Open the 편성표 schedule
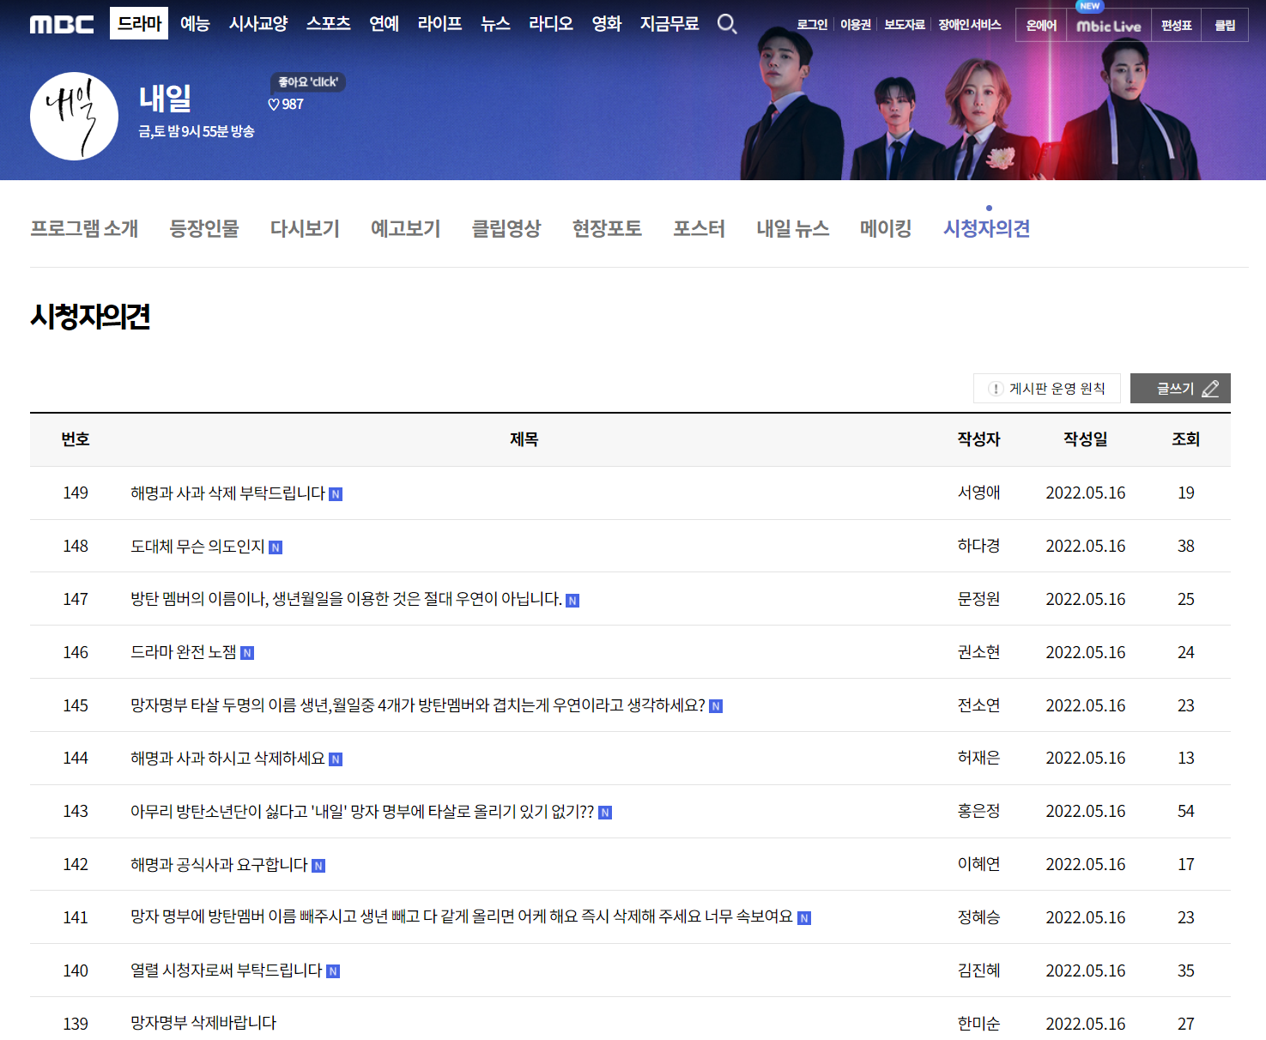1266x1040 pixels. point(1177,26)
